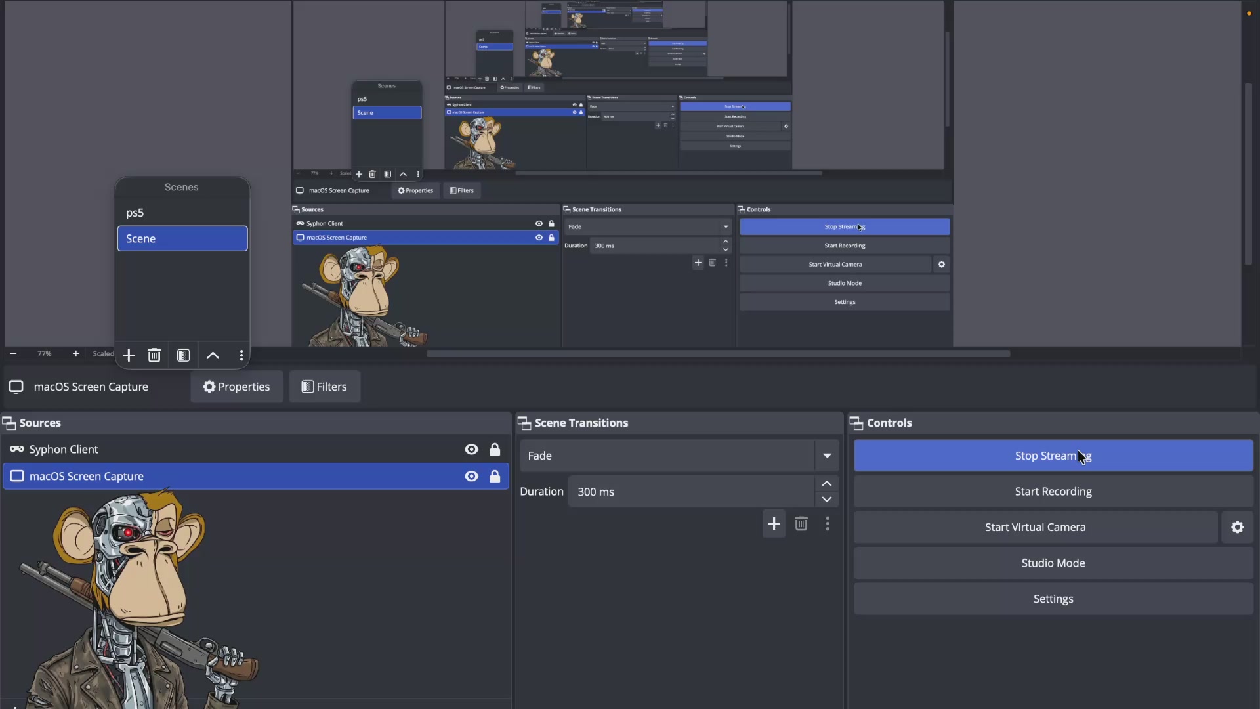The width and height of the screenshot is (1260, 709).
Task: Open the Fade transition dropdown in the bottom dock
Action: pyautogui.click(x=679, y=456)
